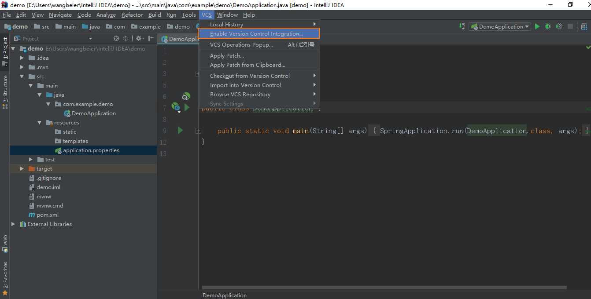Click the green inspection checkmark in editor

(x=588, y=47)
